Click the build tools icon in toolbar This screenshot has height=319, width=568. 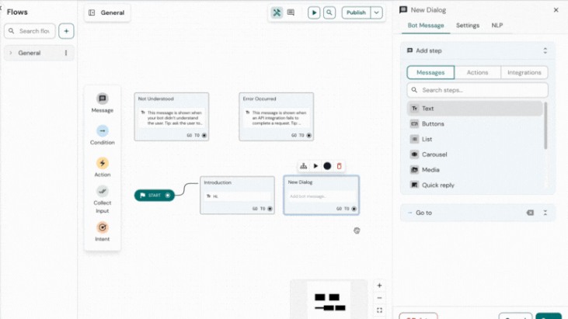(x=277, y=12)
